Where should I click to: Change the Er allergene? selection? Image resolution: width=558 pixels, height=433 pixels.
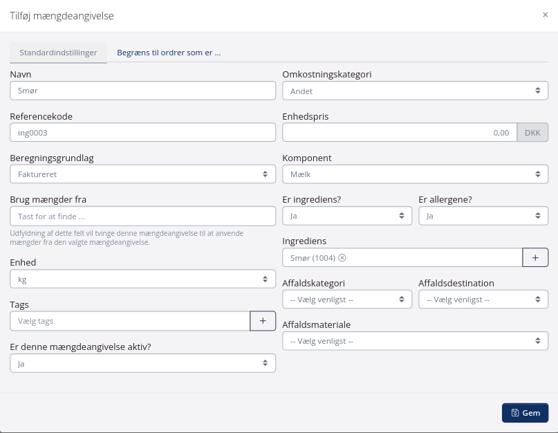click(483, 216)
